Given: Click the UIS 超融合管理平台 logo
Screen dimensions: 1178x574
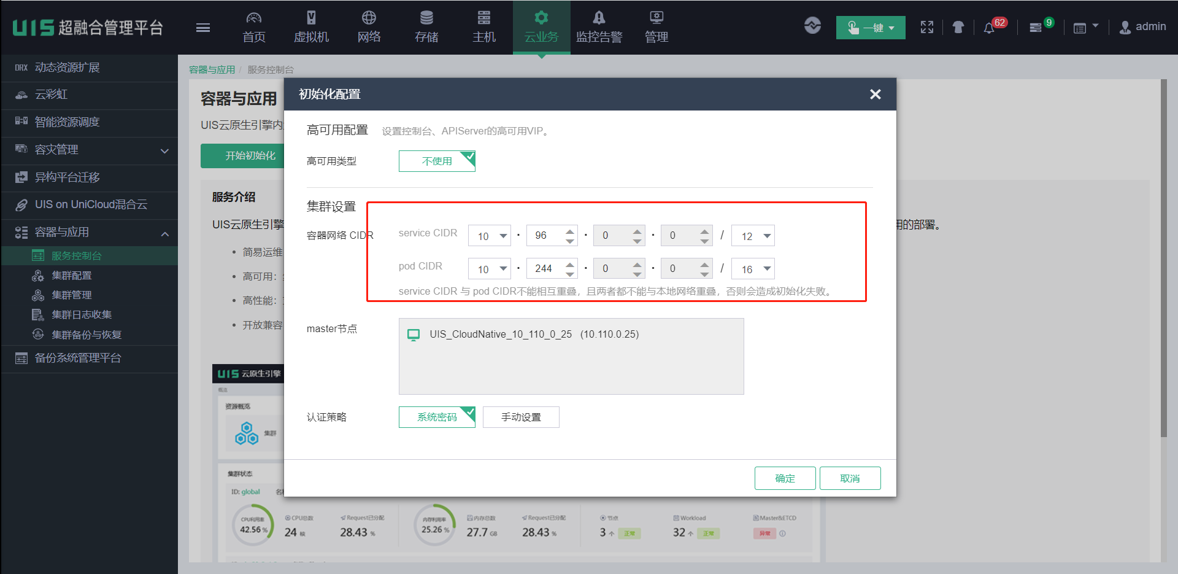Looking at the screenshot, I should pyautogui.click(x=88, y=28).
